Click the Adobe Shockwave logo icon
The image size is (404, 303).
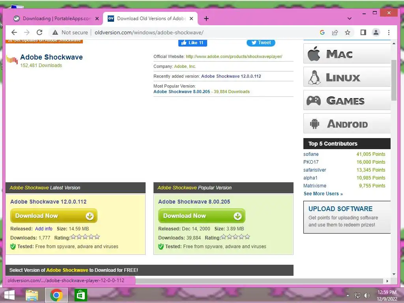[12, 60]
